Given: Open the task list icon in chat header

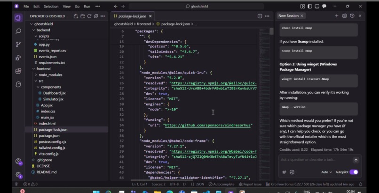Looking at the screenshot, I should (x=344, y=16).
